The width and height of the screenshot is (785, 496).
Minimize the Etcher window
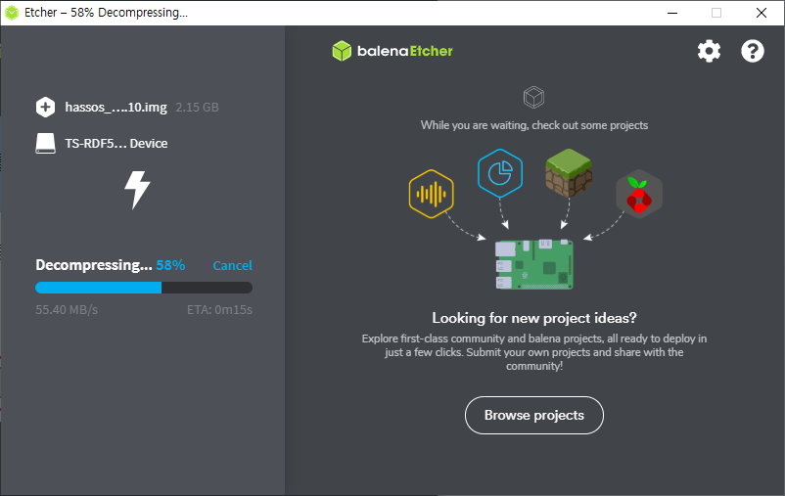coord(672,13)
